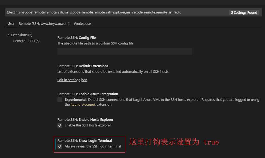265x158 pixels.
Task: Select Extensions (5) in the settings tree
Action: [22, 35]
